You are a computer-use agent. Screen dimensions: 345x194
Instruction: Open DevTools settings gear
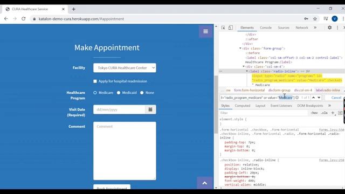329,27
